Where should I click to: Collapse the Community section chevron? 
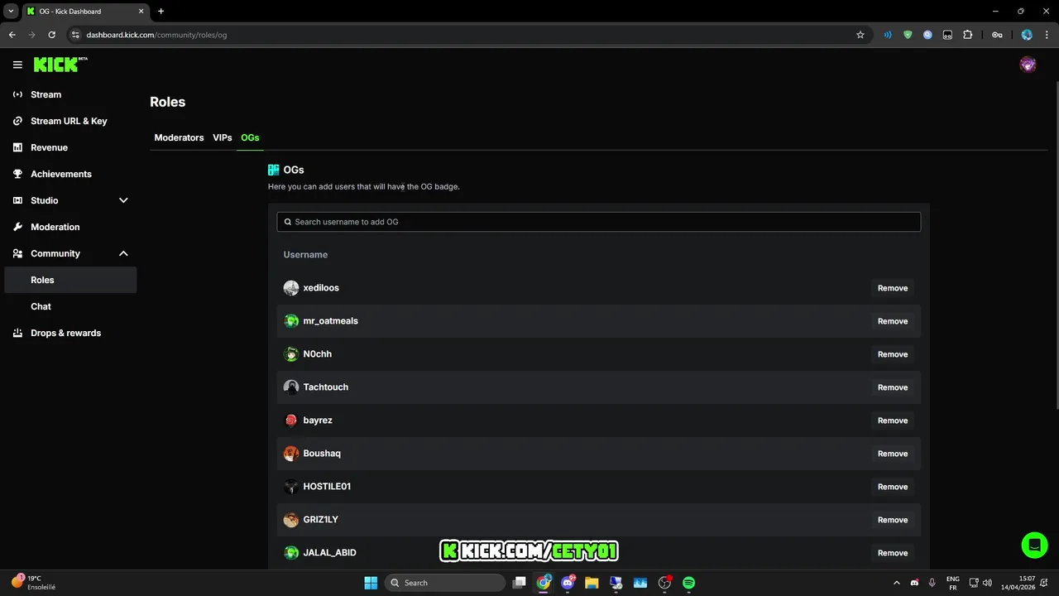click(123, 253)
